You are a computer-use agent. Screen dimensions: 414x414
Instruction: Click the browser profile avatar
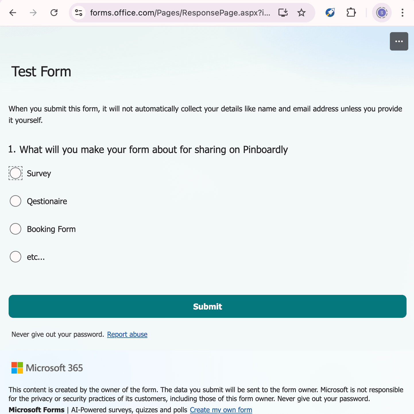382,13
